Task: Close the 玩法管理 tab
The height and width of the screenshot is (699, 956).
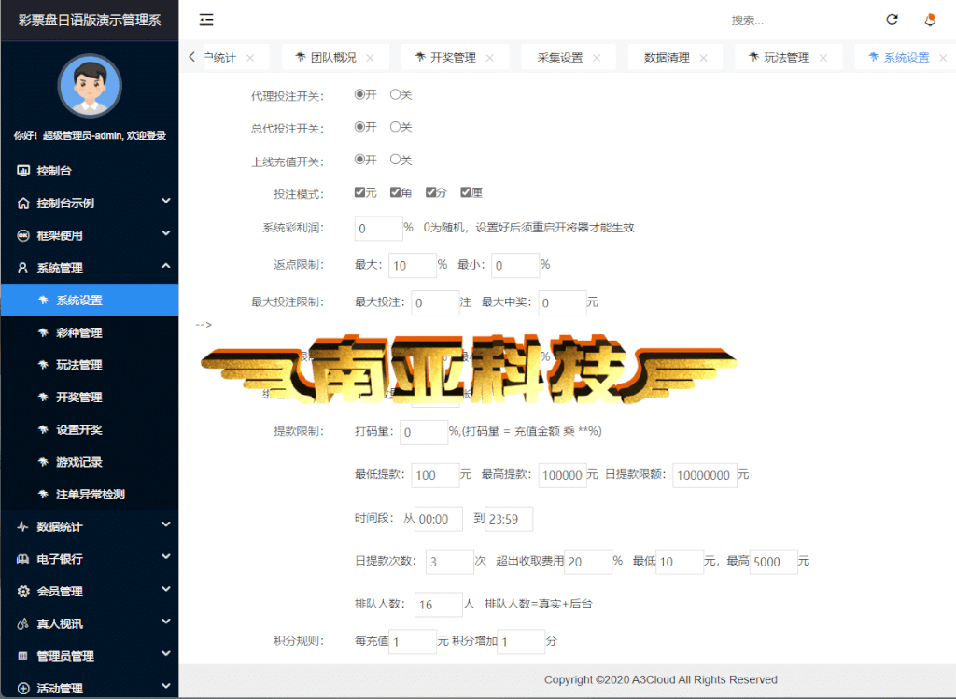Action: tap(823, 57)
